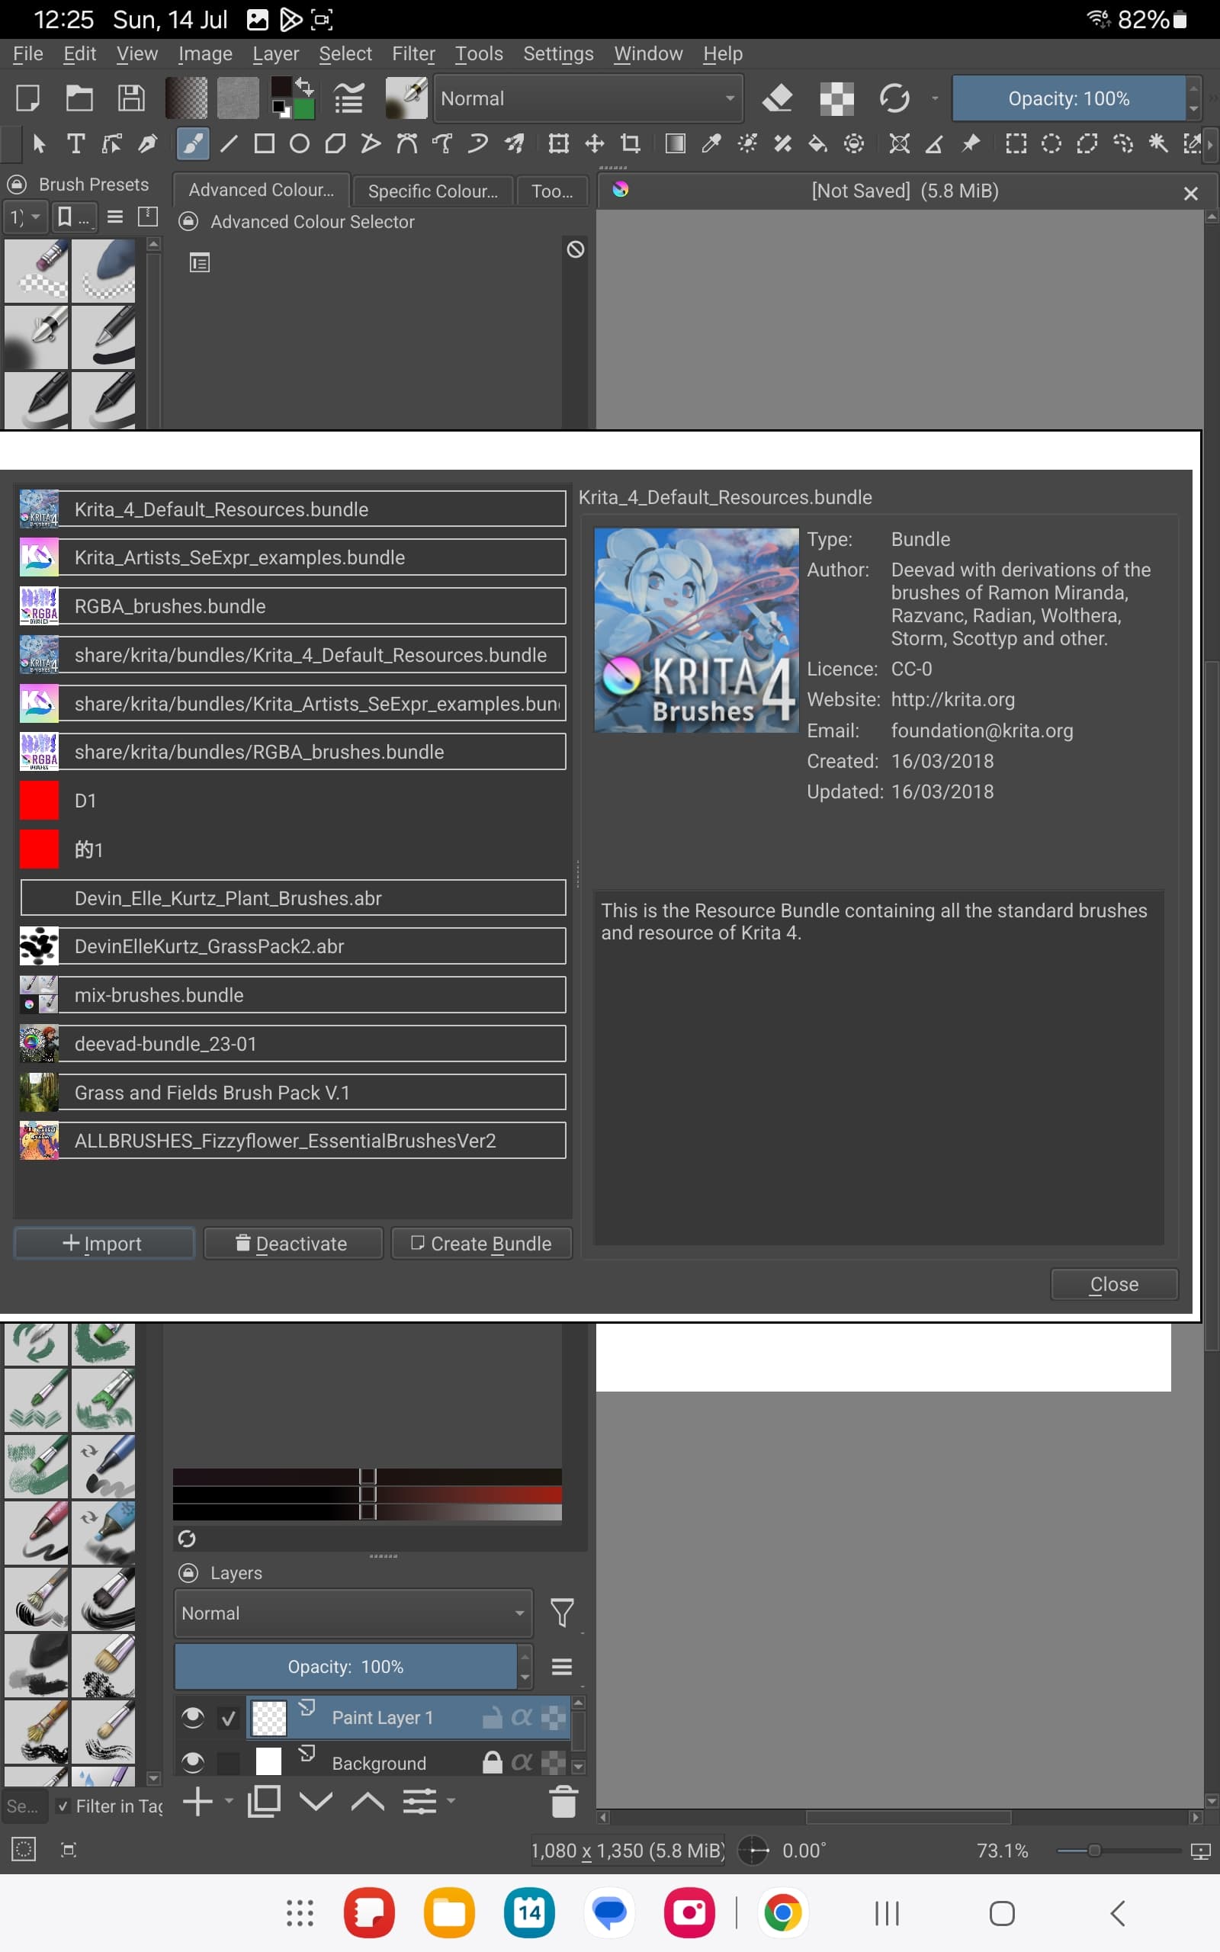Click the Deactivate button
This screenshot has width=1220, height=1952.
pyautogui.click(x=293, y=1243)
